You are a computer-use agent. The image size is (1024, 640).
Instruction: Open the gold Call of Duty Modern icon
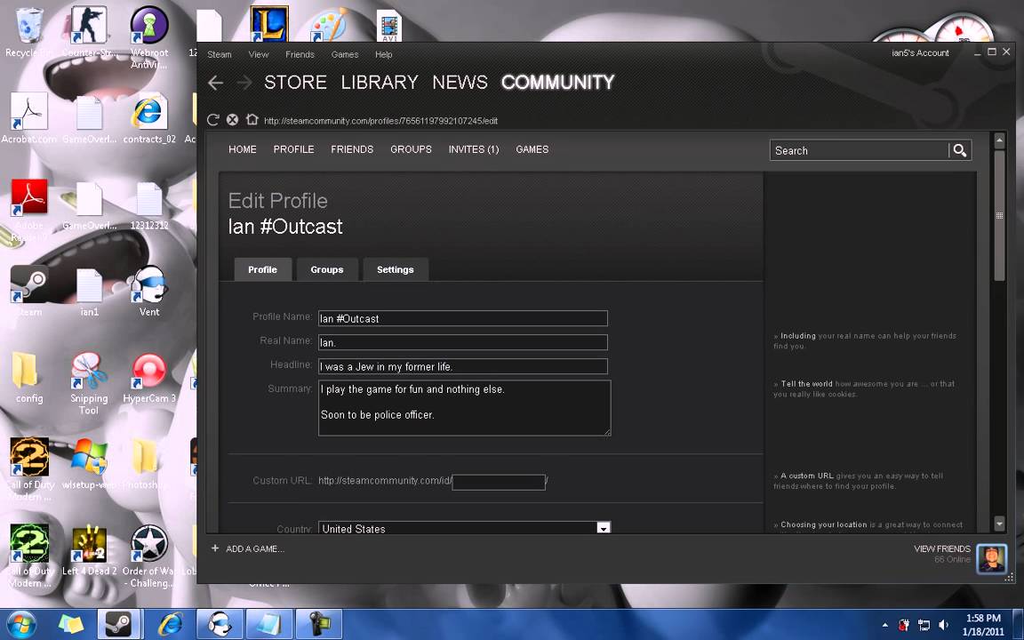28,469
